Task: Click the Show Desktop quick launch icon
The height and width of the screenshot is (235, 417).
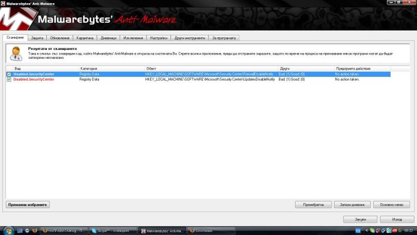Action: tap(20, 231)
